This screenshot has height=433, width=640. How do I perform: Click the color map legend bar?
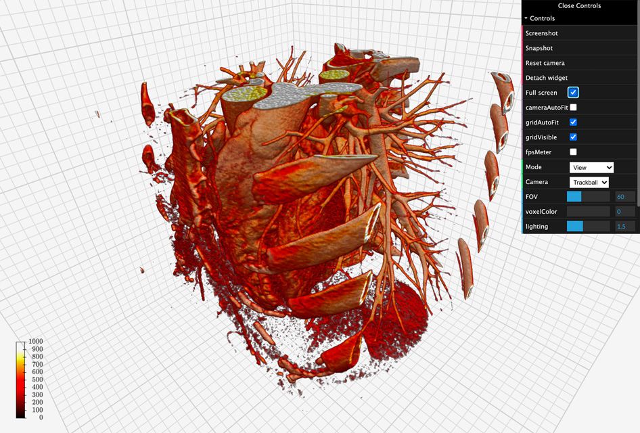(x=21, y=380)
